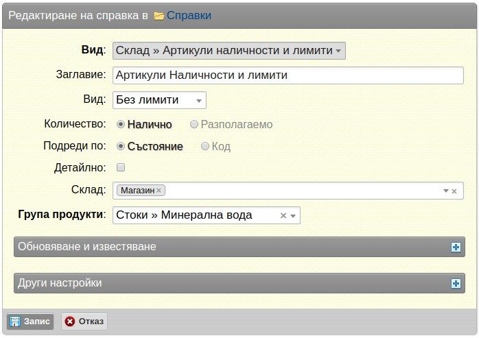
Task: Select Състояние sort radio button
Action: point(121,146)
